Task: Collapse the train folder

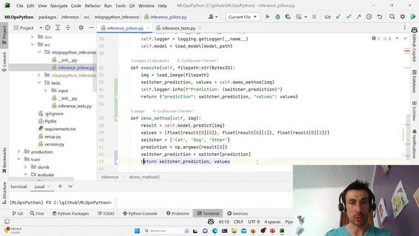Action: (x=19, y=159)
